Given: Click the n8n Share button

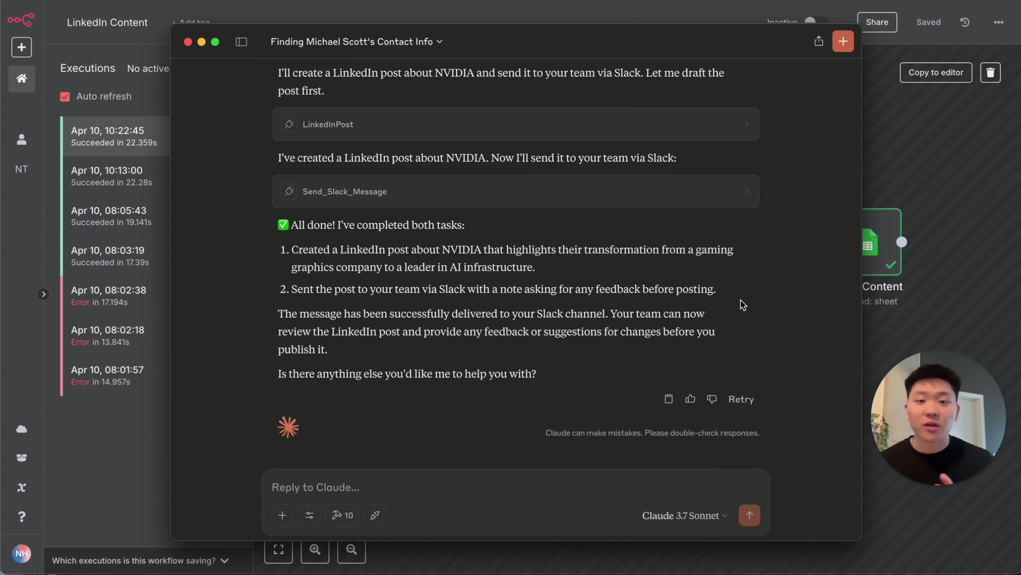Looking at the screenshot, I should [876, 22].
